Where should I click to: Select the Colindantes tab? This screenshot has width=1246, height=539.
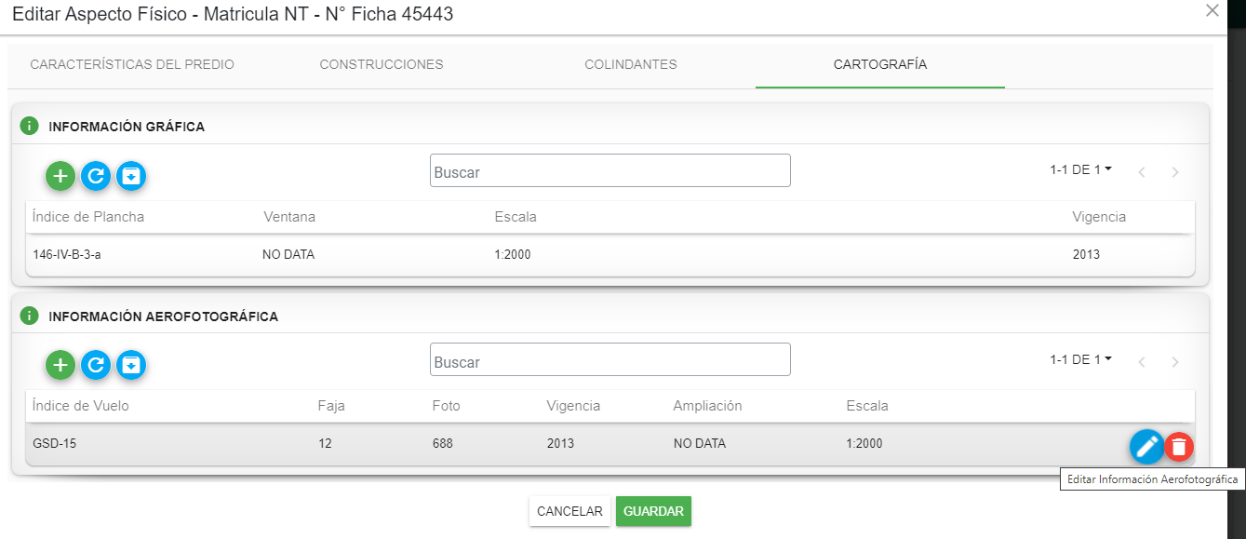[x=631, y=64]
